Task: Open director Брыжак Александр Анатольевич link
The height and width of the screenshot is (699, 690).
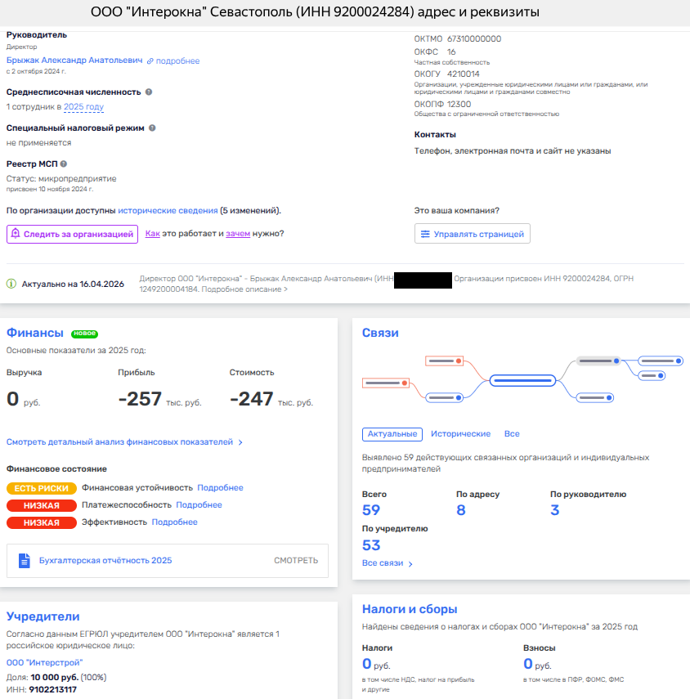Action: coord(74,60)
